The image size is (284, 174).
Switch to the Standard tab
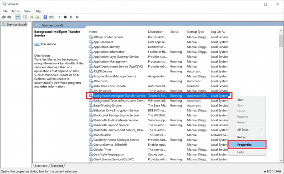point(57,166)
